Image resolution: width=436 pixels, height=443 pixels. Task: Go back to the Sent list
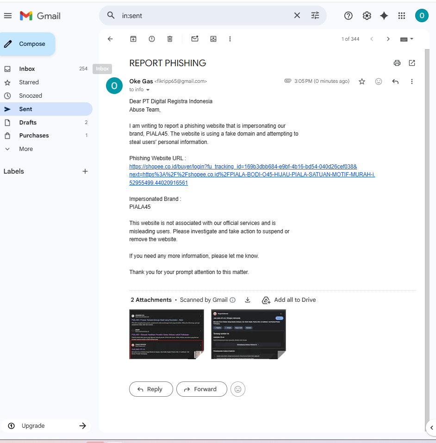[x=110, y=39]
